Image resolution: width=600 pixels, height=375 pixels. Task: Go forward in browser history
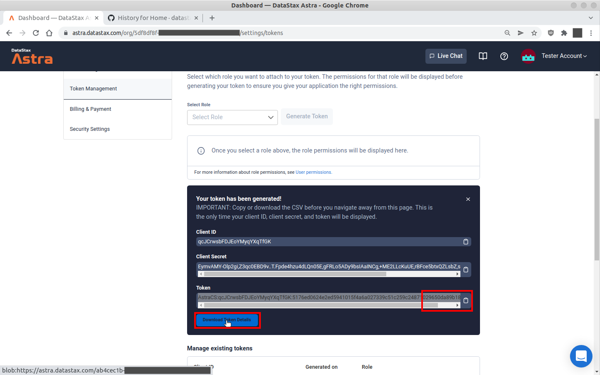pyautogui.click(x=22, y=33)
